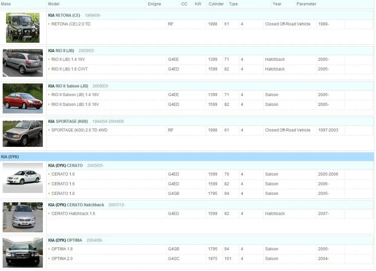The height and width of the screenshot is (271, 376).
Task: Select the 2007- year cell
Action: click(323, 214)
